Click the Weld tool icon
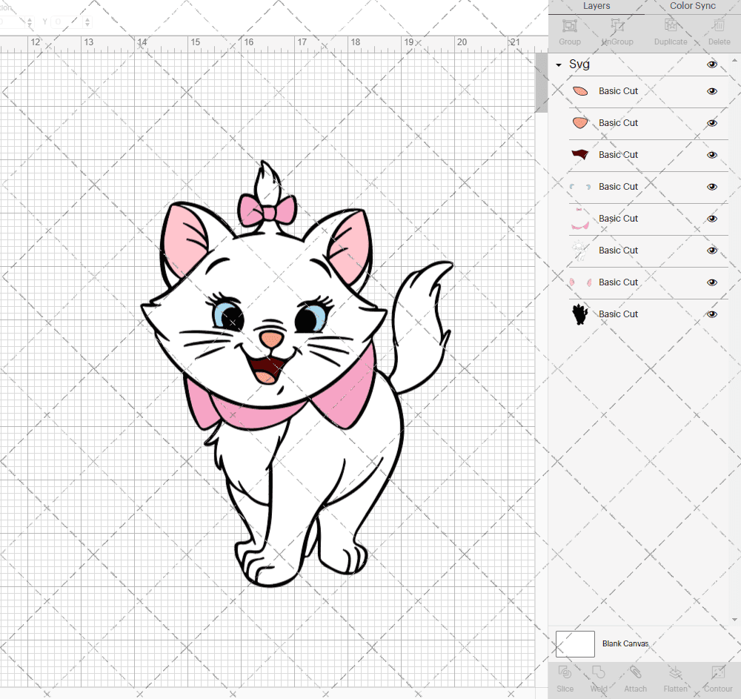 tap(598, 672)
